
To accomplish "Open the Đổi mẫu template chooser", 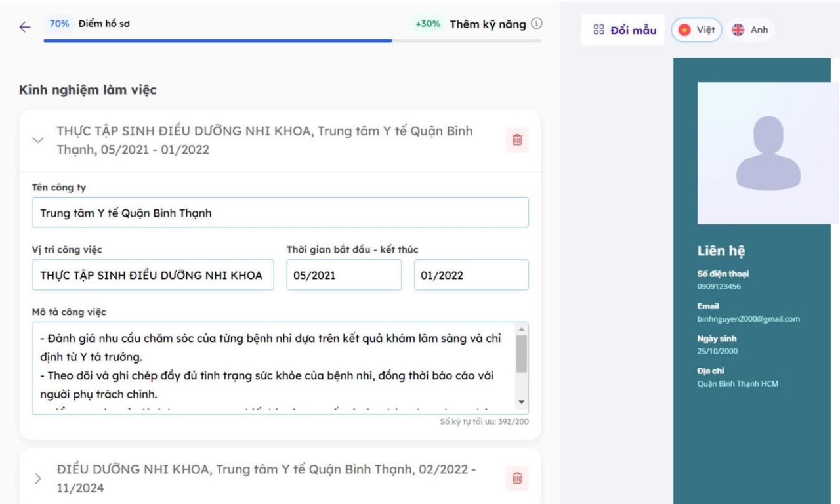I will pos(623,30).
